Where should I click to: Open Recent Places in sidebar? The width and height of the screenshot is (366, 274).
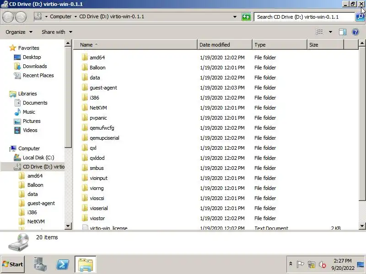pyautogui.click(x=34, y=75)
